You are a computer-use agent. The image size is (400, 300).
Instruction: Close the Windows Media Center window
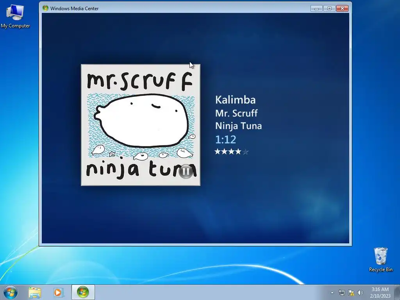(342, 9)
